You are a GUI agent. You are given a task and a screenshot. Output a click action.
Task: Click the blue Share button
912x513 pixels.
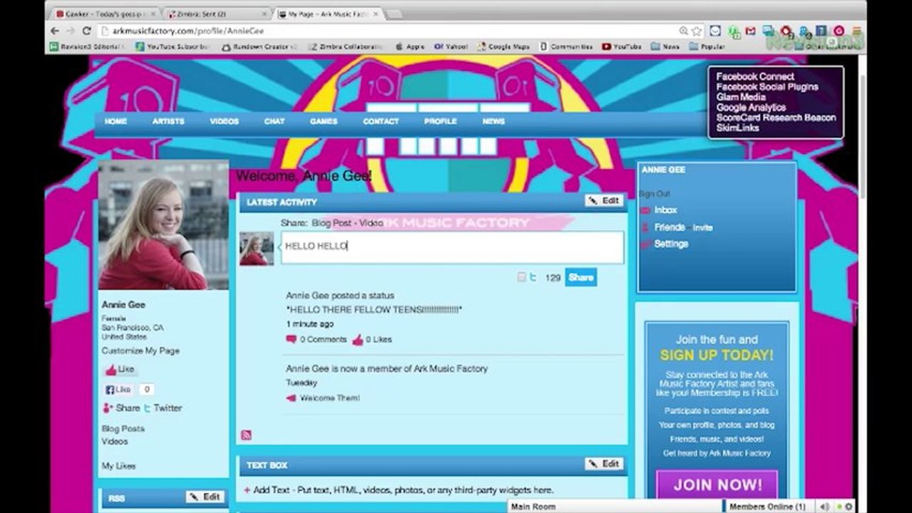click(x=580, y=278)
